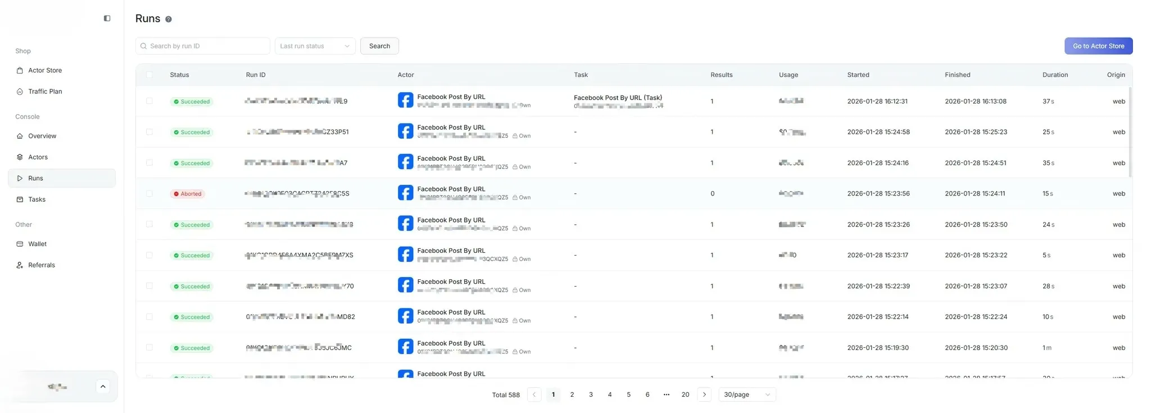1151x413 pixels.
Task: Click the Referrals person icon
Action: 20,265
